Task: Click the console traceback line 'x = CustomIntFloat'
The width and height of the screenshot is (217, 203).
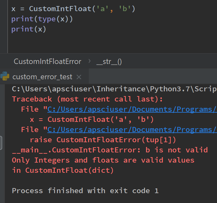Action: (x=92, y=120)
